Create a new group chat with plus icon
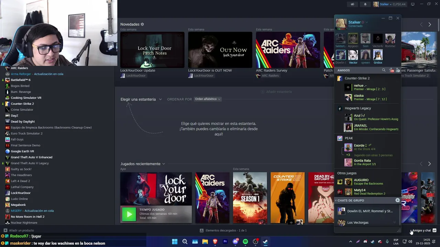 tap(397, 200)
